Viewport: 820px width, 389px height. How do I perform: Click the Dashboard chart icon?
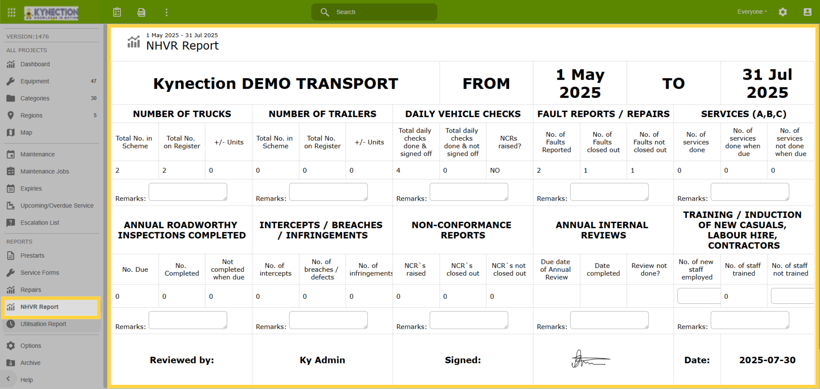pos(11,64)
